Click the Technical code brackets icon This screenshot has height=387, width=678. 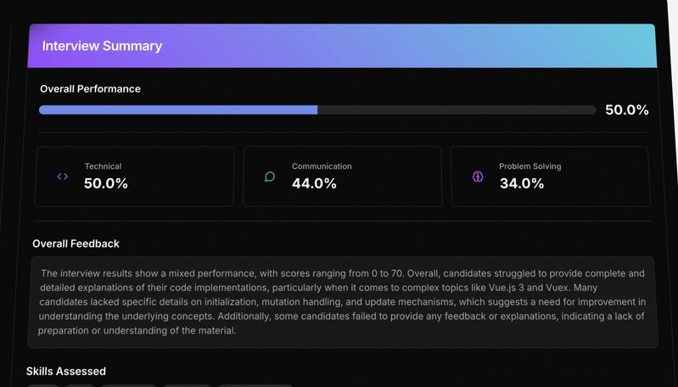pos(62,177)
